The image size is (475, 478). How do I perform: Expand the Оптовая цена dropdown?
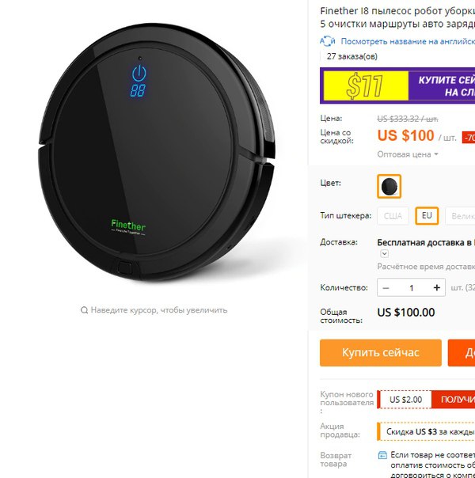(408, 154)
